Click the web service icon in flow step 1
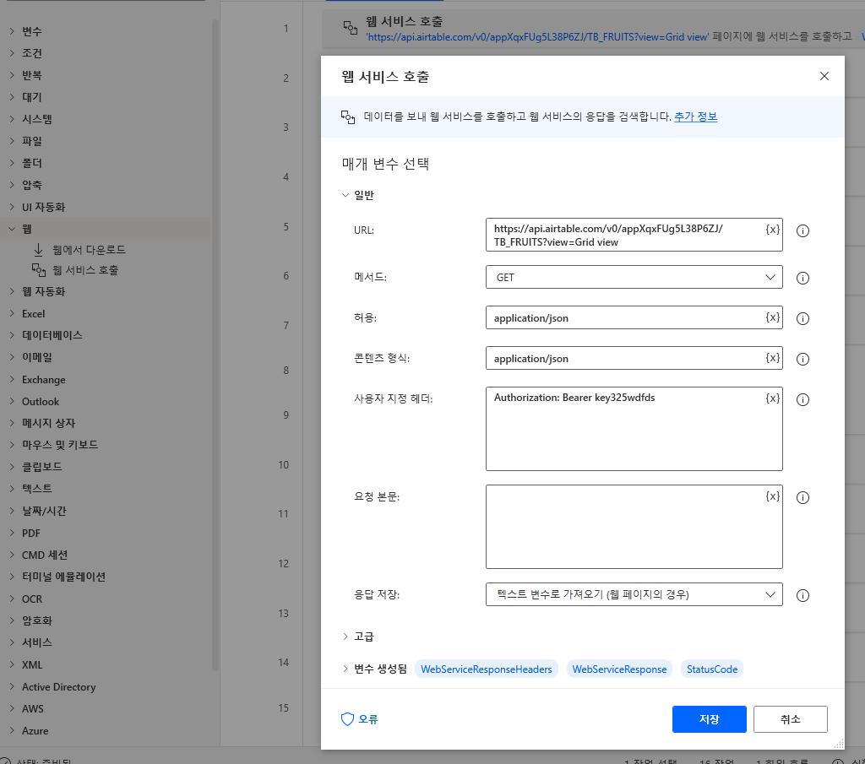 point(351,28)
